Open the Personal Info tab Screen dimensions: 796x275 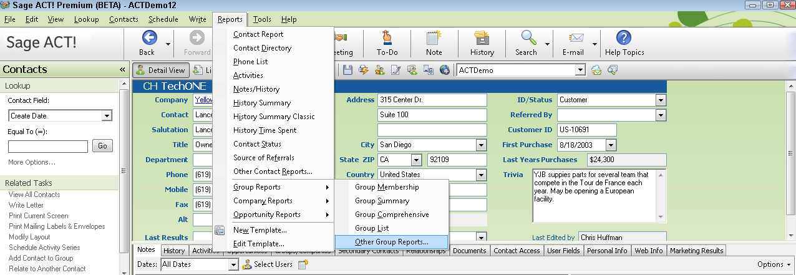tap(608, 251)
